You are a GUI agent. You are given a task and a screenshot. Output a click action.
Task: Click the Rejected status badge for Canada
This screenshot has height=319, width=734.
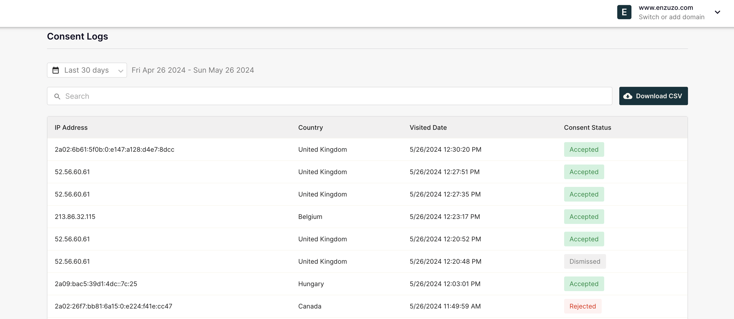tap(582, 306)
